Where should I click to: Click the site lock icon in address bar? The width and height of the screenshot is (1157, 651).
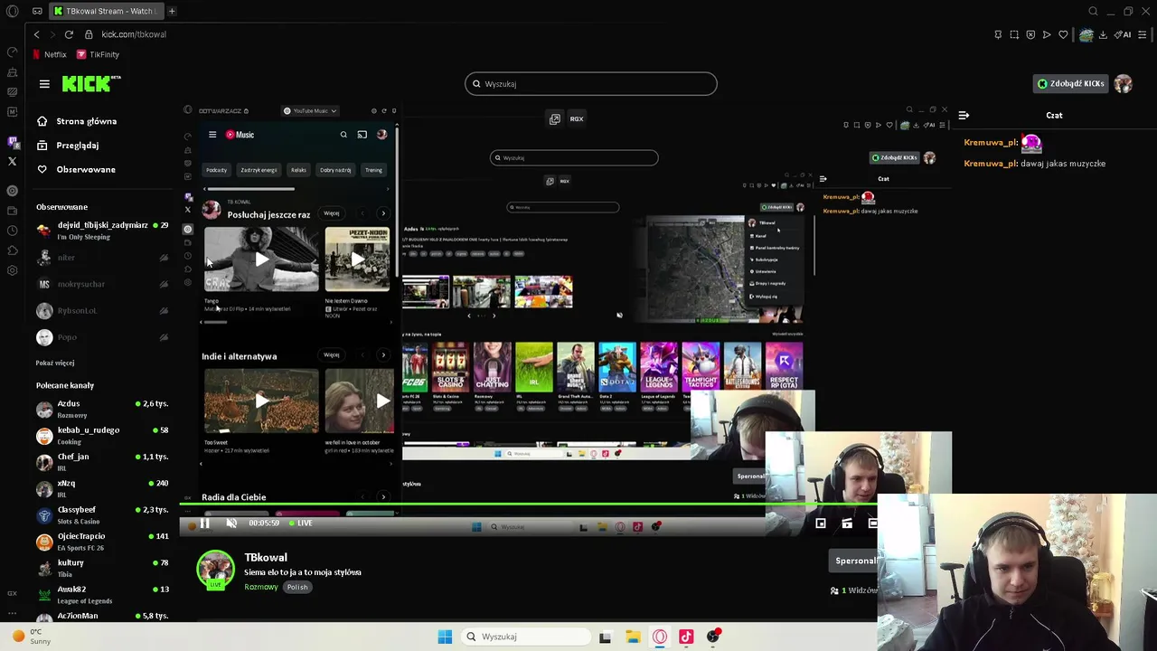89,34
